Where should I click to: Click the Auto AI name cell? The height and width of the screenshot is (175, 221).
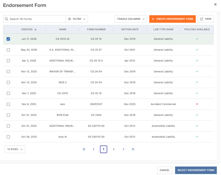[x=63, y=137]
